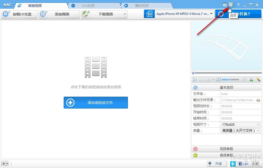Expand the 视频参数 (video parameters) panel
Screen dimensions: 263x168
pyautogui.click(x=226, y=149)
